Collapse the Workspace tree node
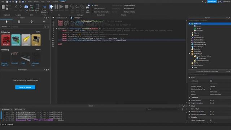Viewport: 231px width, 130px height. pyautogui.click(x=190, y=23)
